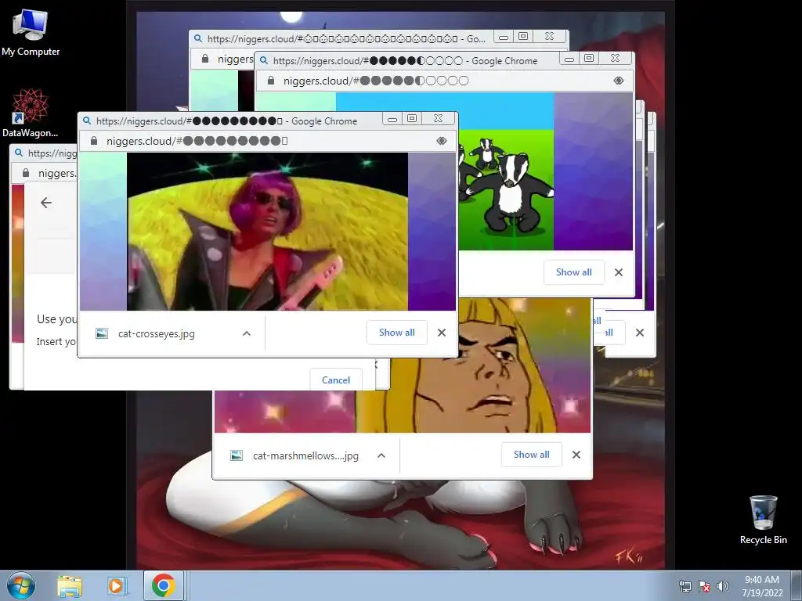Screen dimensions: 802x601
Task: Click the dancing badgers animation
Action: 507,190
